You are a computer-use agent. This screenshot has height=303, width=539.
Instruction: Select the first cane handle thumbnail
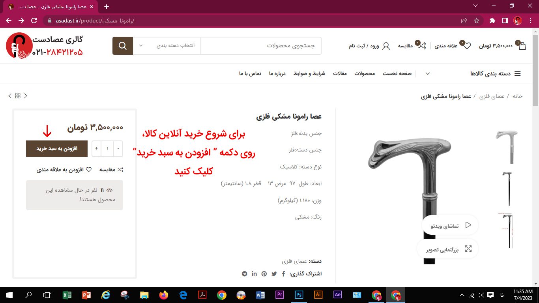pos(506,147)
